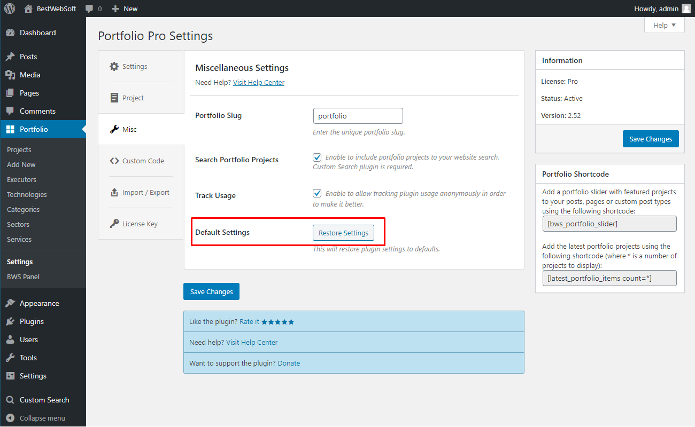Open the Howdy, admin account menu
This screenshot has width=695, height=427.
tap(662, 9)
